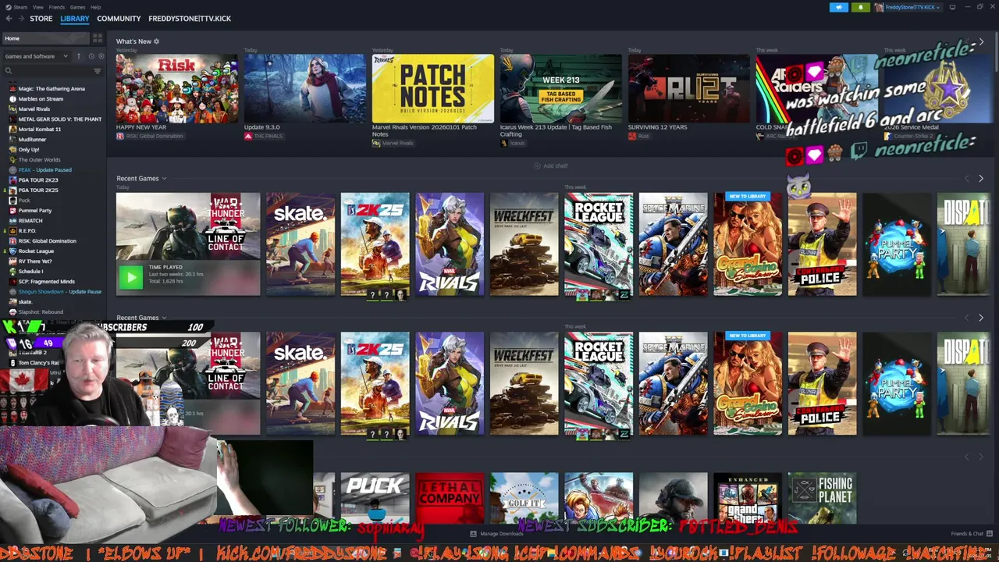Image resolution: width=999 pixels, height=562 pixels.
Task: Open the Steam menu
Action: click(x=20, y=7)
